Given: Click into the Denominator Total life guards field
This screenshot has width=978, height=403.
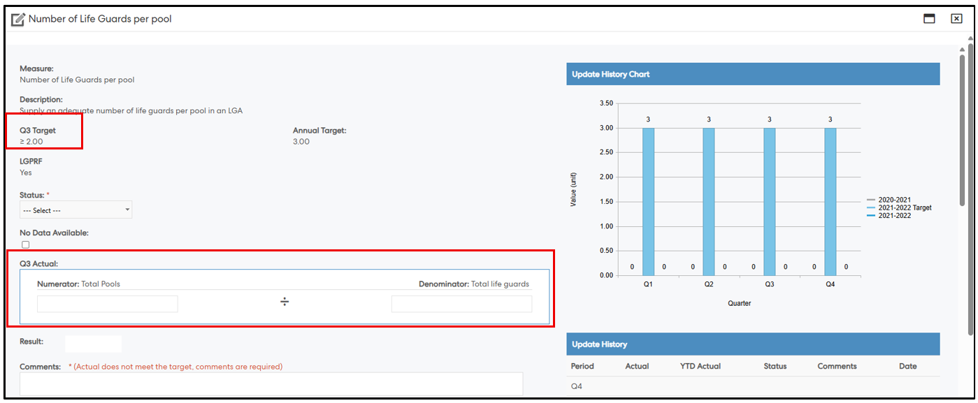Looking at the screenshot, I should click(461, 304).
